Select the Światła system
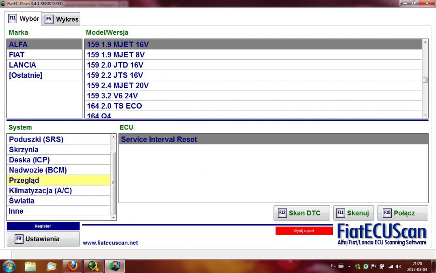 (x=59, y=201)
